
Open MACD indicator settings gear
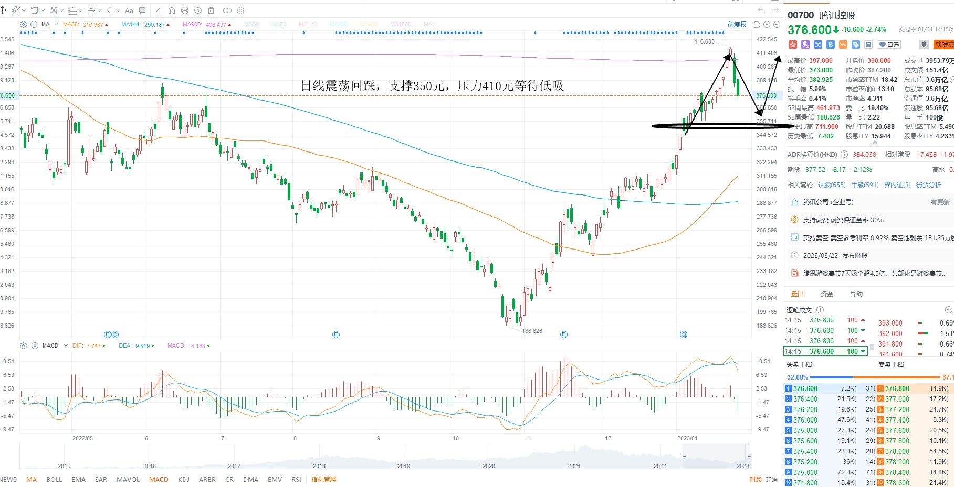click(x=23, y=345)
